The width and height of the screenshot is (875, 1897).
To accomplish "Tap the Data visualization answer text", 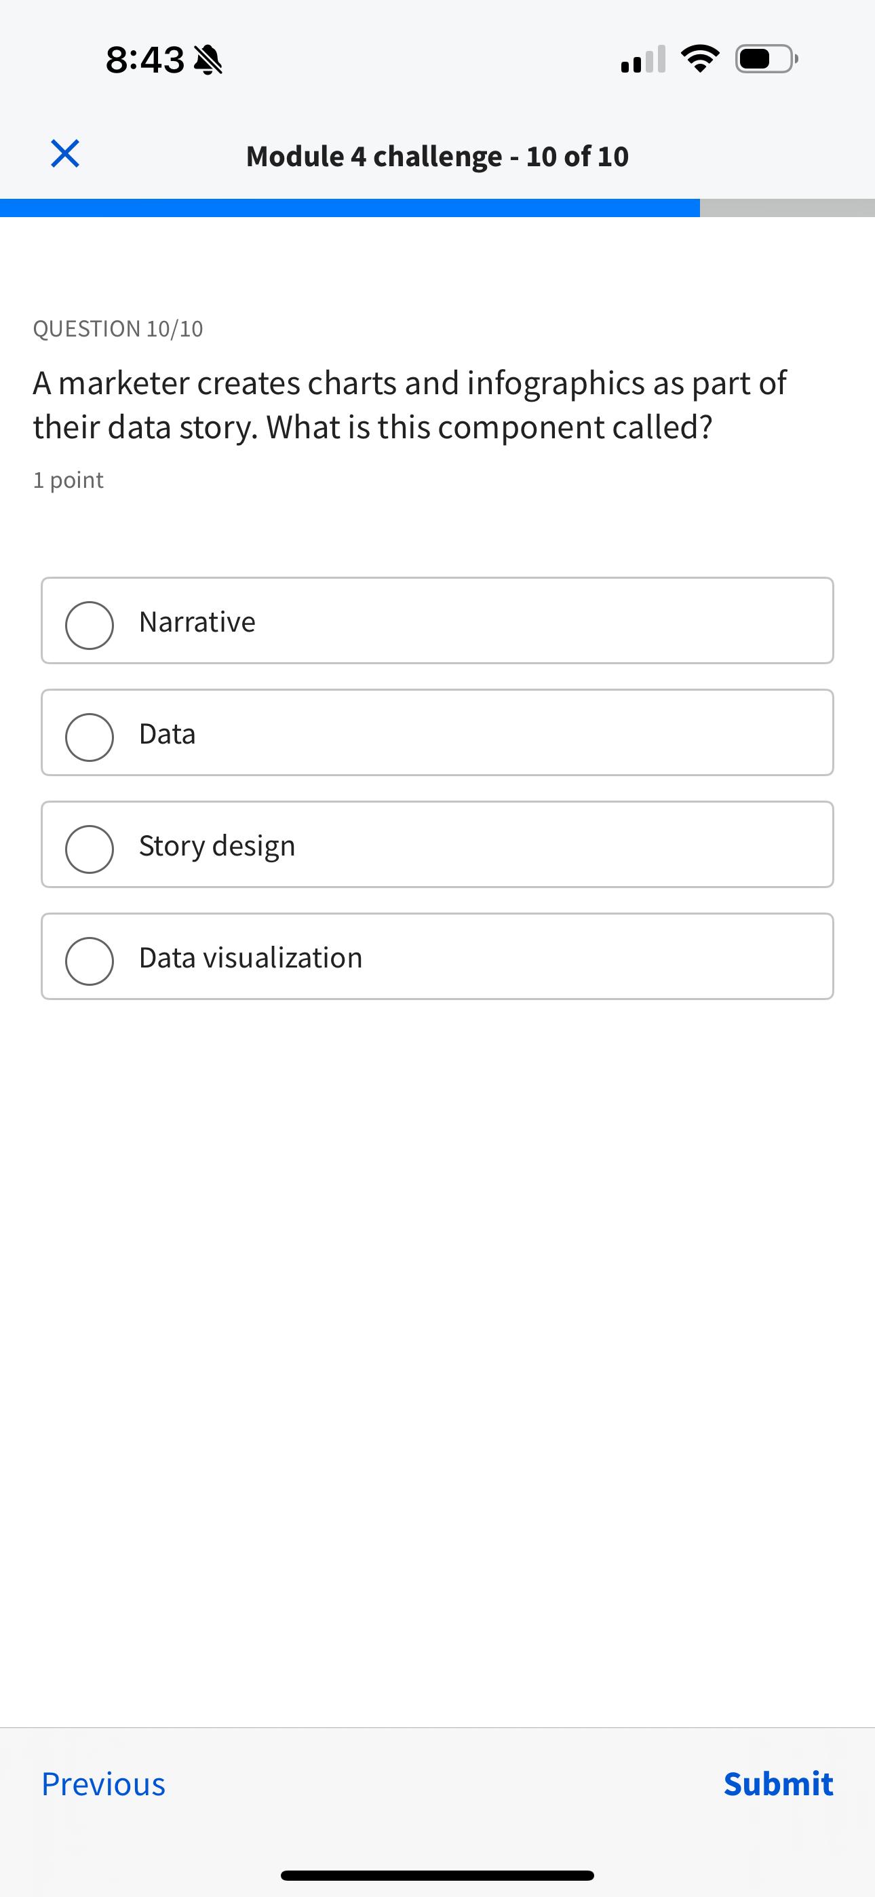I will tap(250, 958).
